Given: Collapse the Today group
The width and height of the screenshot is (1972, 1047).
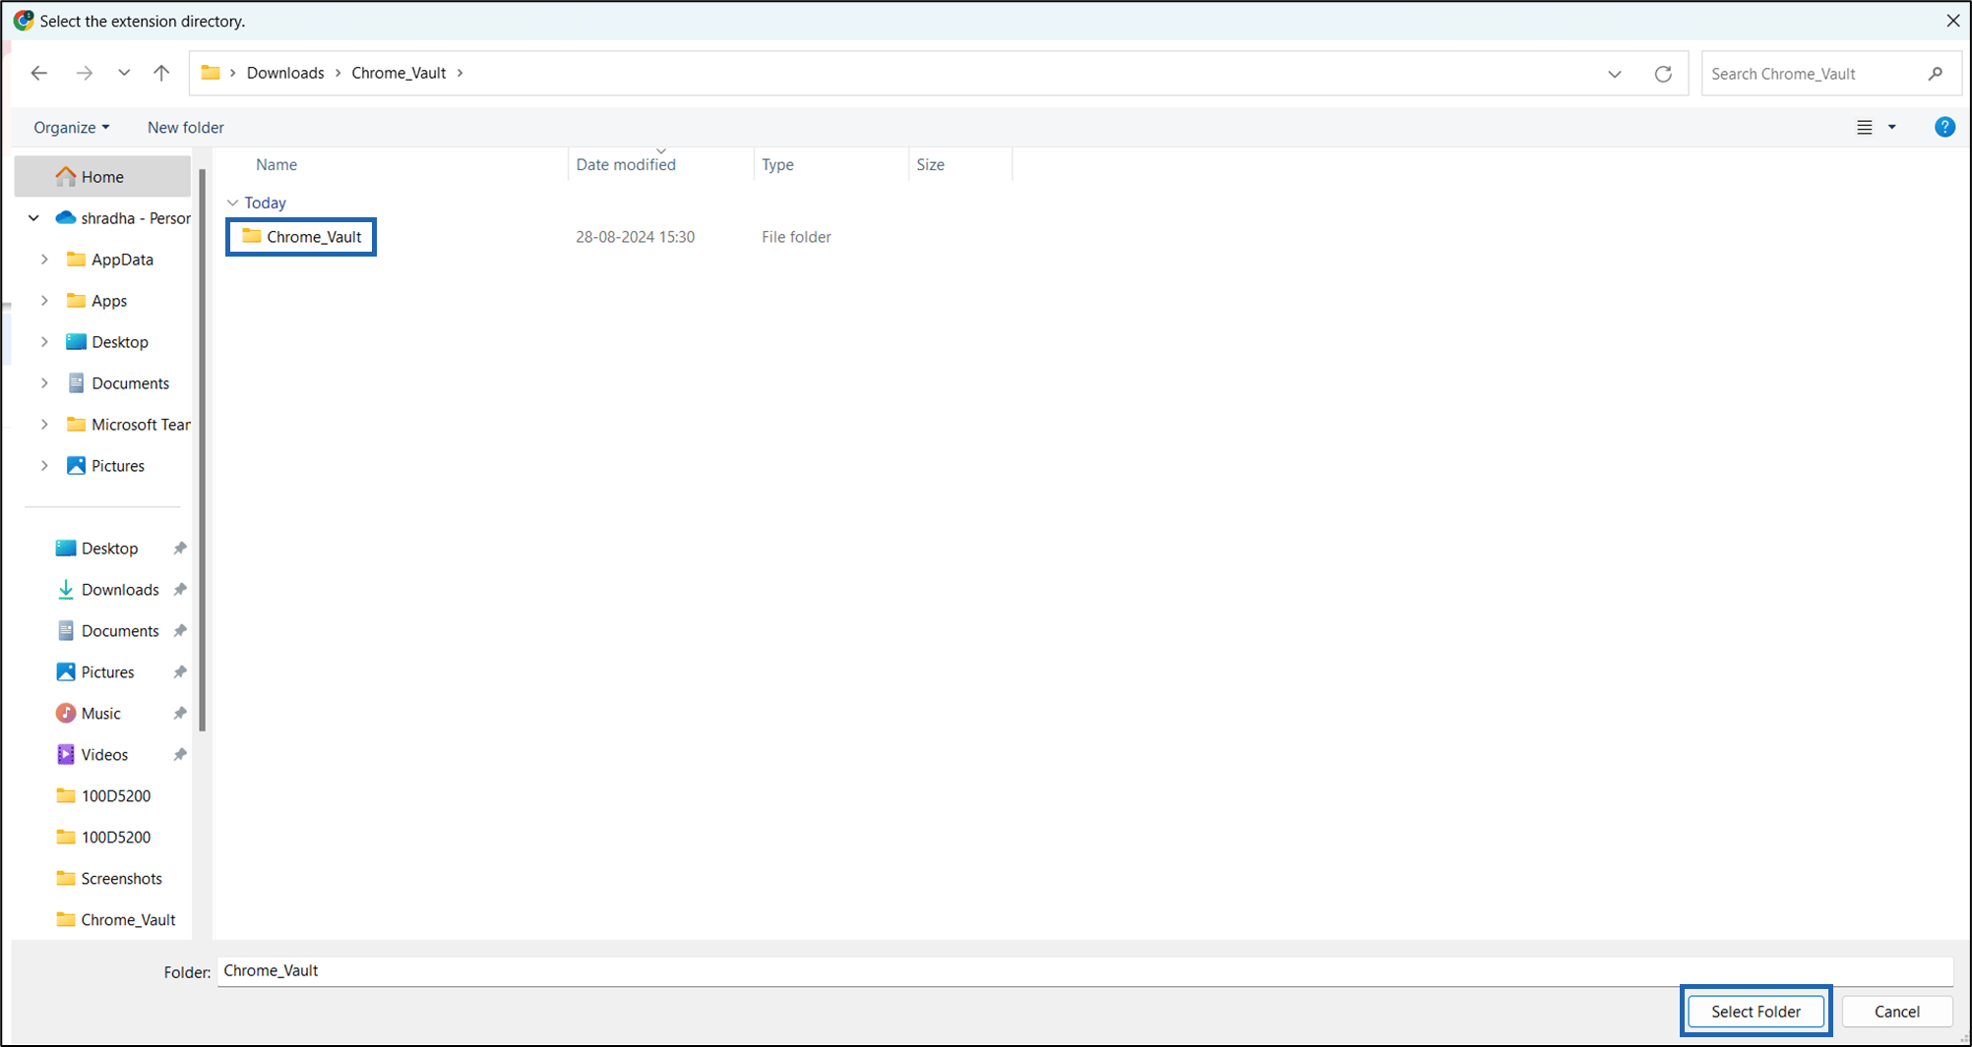Looking at the screenshot, I should pos(233,203).
